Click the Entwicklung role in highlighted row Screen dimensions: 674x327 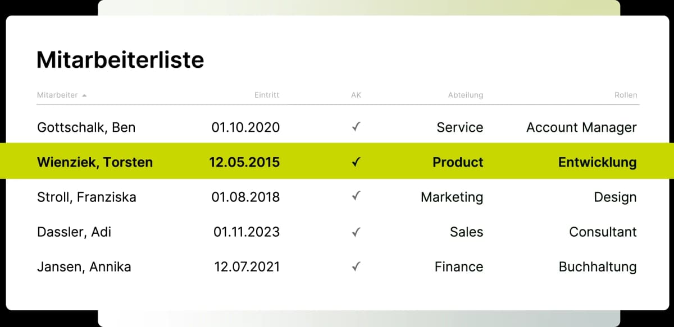point(597,163)
